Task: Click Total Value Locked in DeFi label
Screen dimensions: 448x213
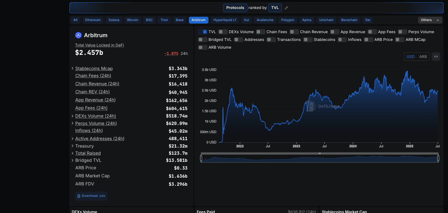Action: (x=100, y=45)
